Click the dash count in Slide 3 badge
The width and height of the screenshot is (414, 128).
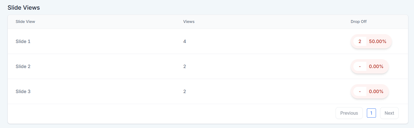click(360, 92)
